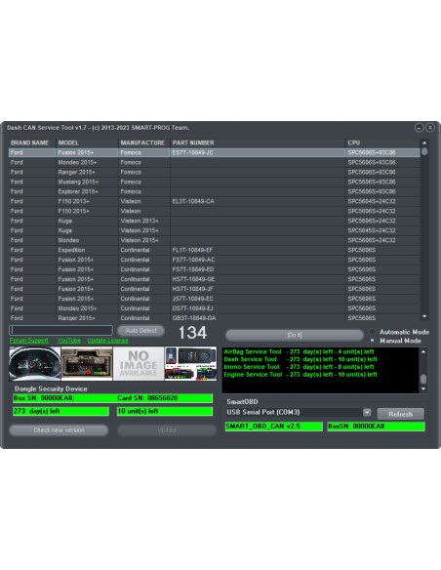Select the F150 2013+ Visteon row

(214, 201)
